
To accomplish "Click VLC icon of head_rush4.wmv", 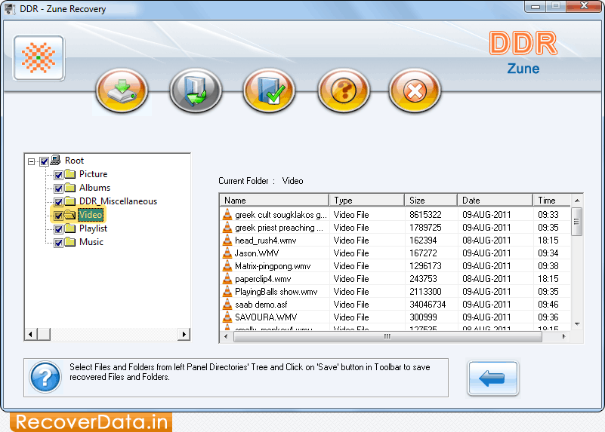I will pyautogui.click(x=227, y=241).
